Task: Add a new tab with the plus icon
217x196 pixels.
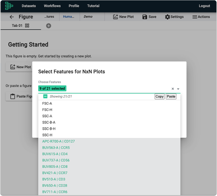Action: click(x=49, y=26)
